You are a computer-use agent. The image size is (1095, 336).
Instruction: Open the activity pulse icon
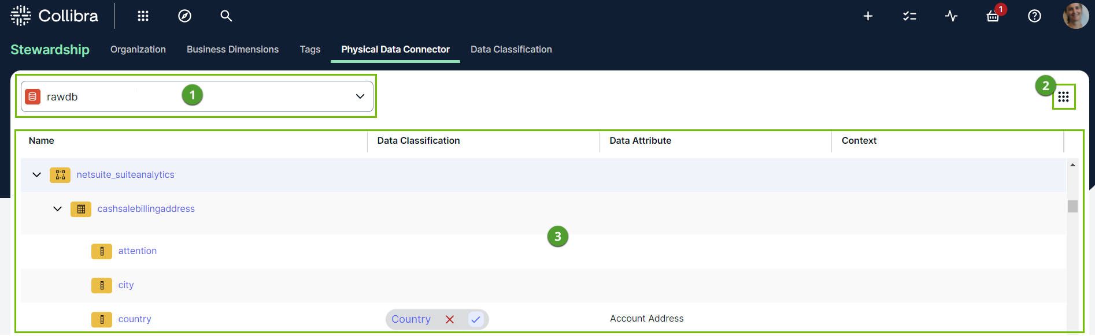[951, 16]
